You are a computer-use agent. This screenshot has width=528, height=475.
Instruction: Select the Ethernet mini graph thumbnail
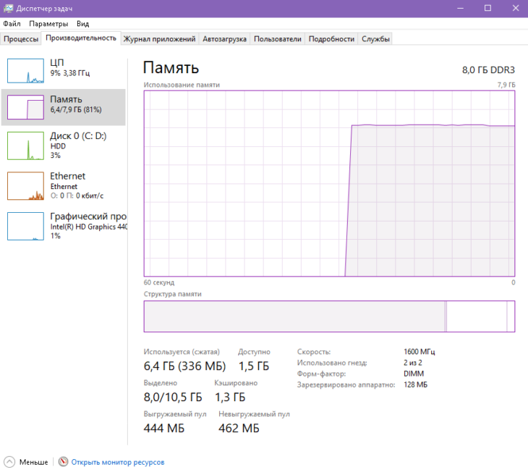25,186
